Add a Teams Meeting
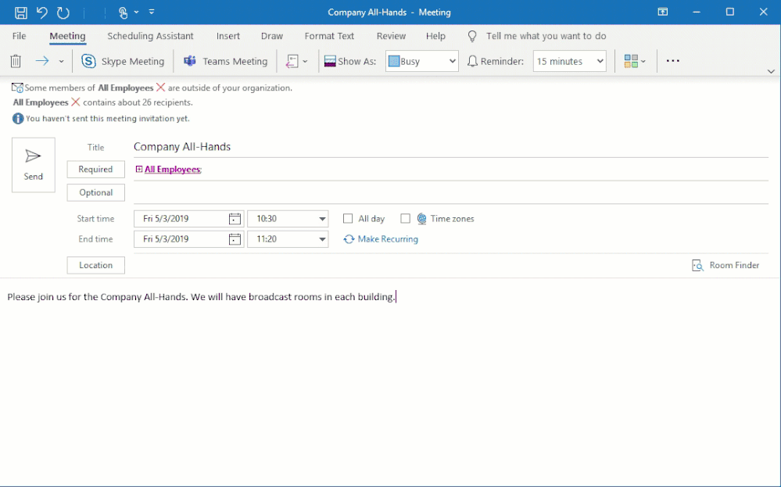This screenshot has width=781, height=487. point(226,61)
